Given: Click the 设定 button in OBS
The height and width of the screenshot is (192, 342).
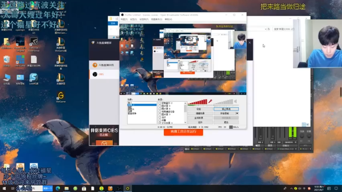Looking at the screenshot, I should tap(200, 109).
